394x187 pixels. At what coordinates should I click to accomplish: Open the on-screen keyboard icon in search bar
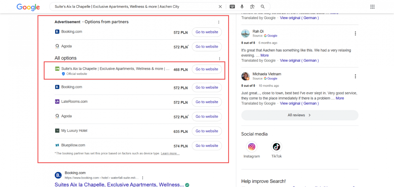click(x=232, y=7)
